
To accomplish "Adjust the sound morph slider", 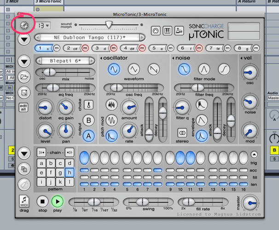I will (x=109, y=25).
